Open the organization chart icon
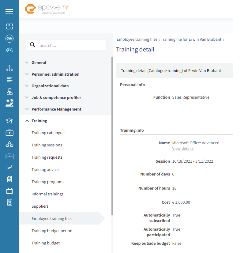The height and width of the screenshot is (253, 244). click(9, 68)
